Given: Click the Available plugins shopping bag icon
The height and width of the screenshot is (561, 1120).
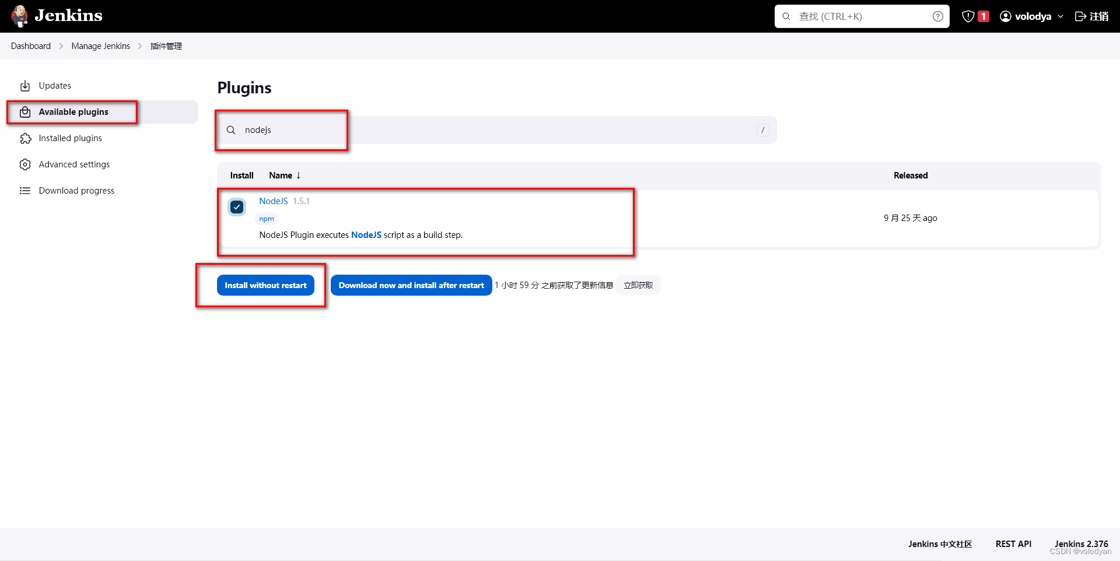Looking at the screenshot, I should coord(25,112).
